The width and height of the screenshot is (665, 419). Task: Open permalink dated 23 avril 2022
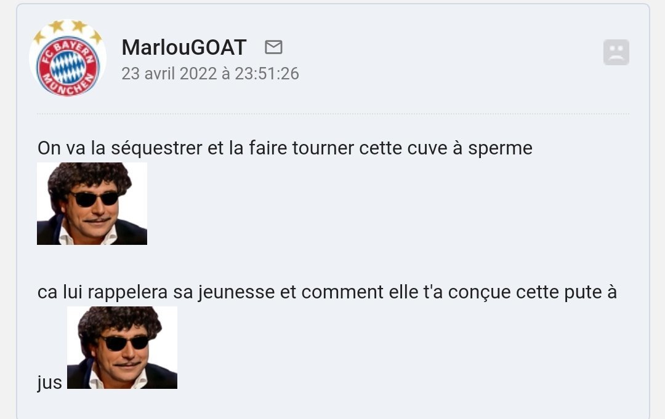(211, 73)
